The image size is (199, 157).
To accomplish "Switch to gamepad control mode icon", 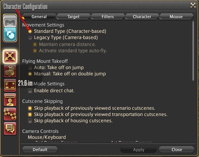I will click(x=10, y=22).
